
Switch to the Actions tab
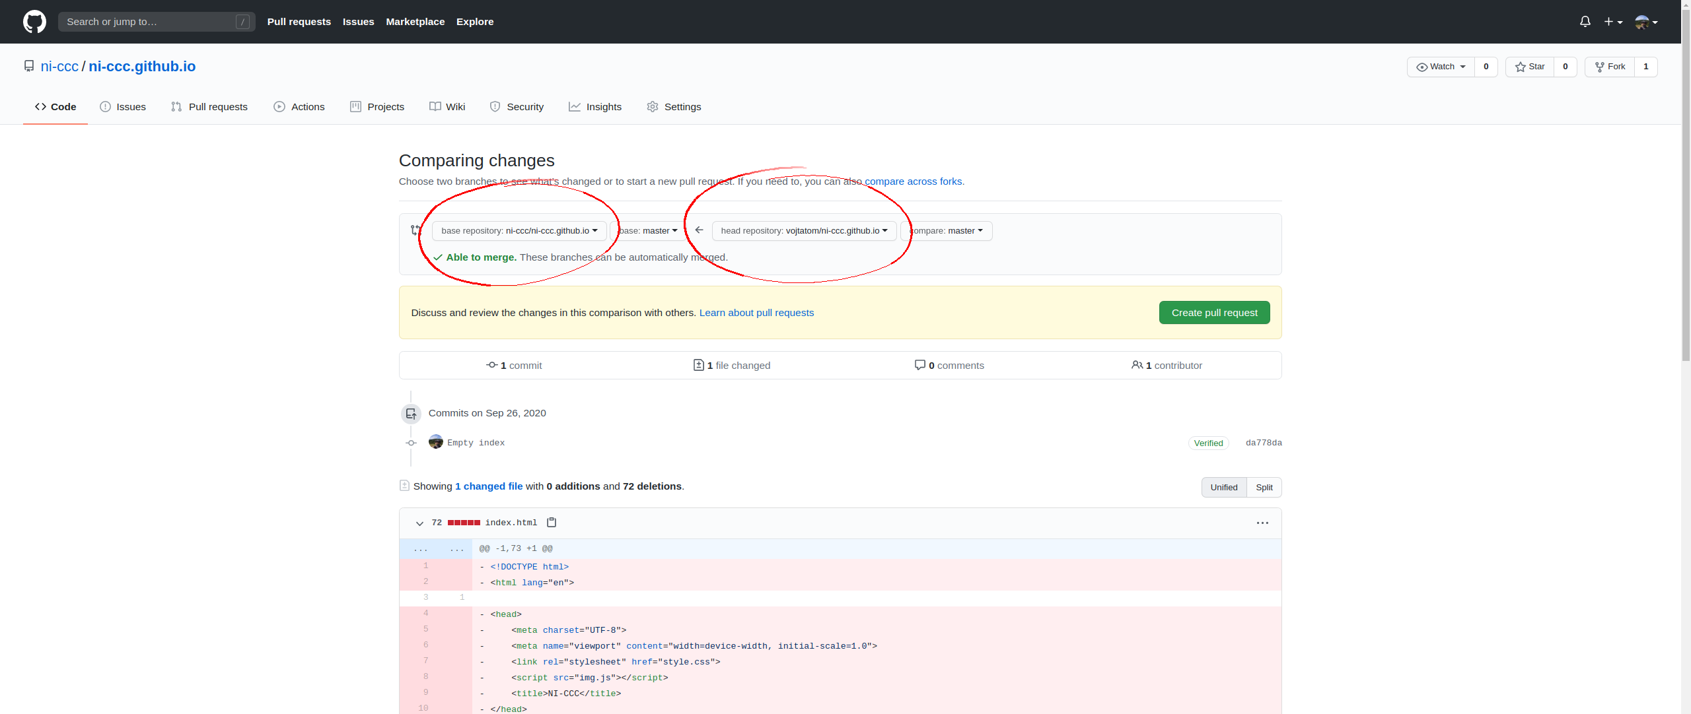(299, 107)
